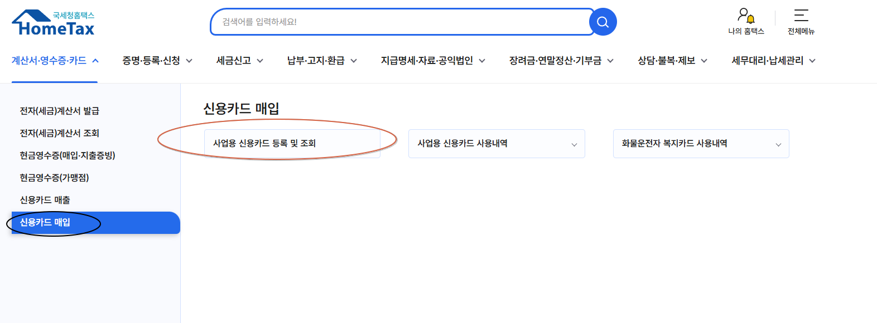The image size is (877, 323).
Task: Open the 장려금·연말정산·기부금 menu
Action: pyautogui.click(x=561, y=61)
